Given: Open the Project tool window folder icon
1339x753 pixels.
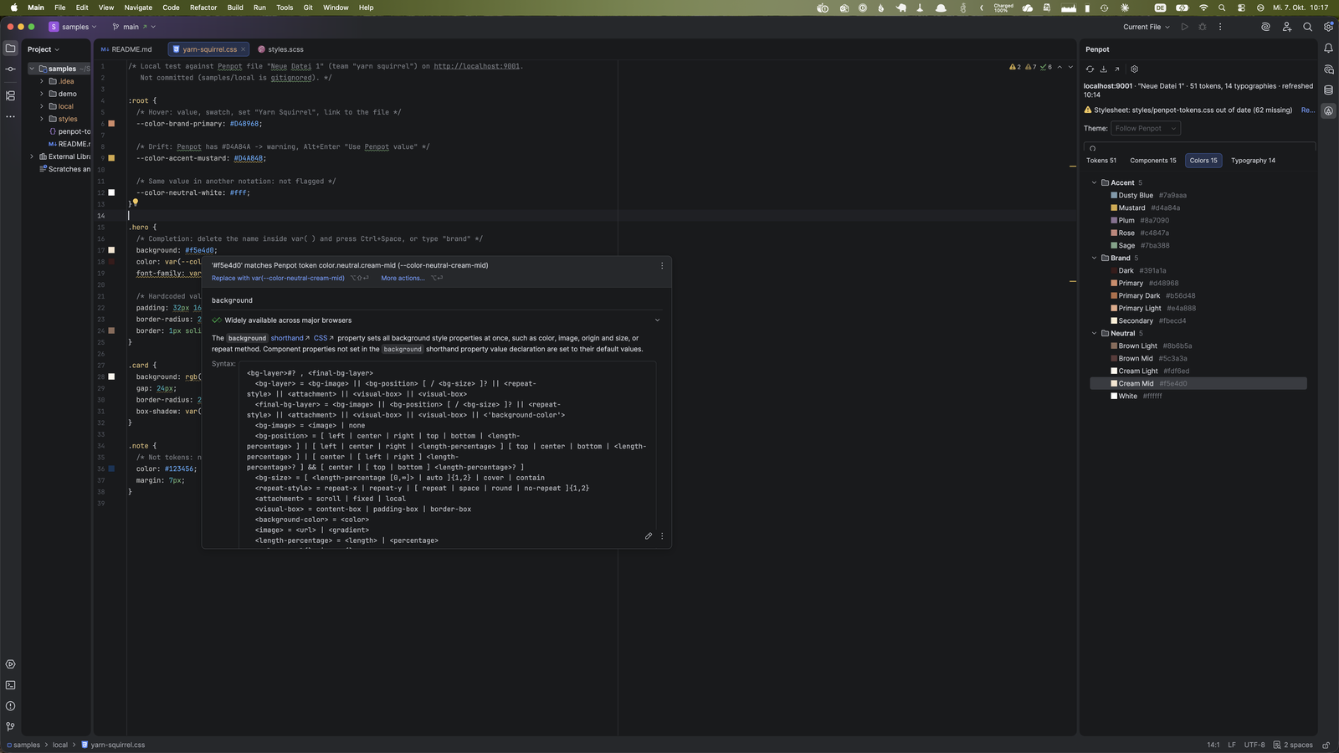Looking at the screenshot, I should (x=10, y=49).
